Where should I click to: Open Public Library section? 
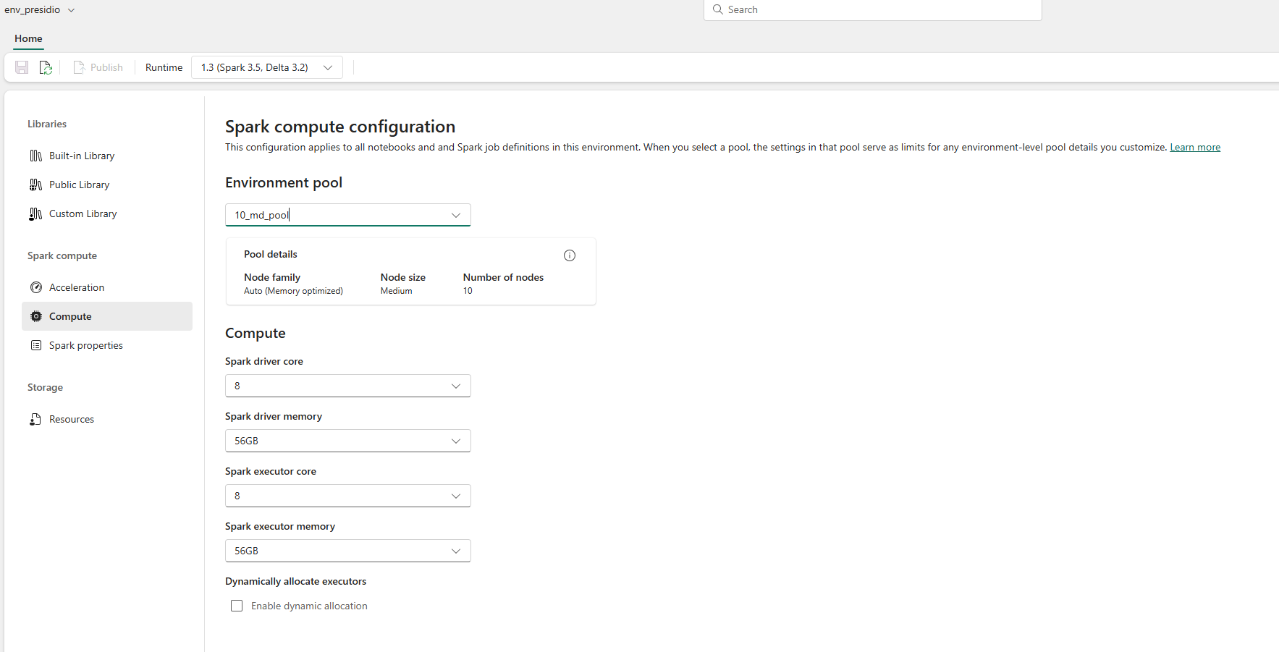[x=107, y=185]
